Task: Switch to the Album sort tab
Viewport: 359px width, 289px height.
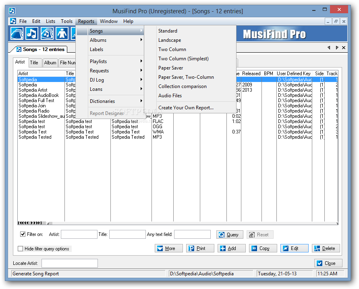Action: pos(50,63)
